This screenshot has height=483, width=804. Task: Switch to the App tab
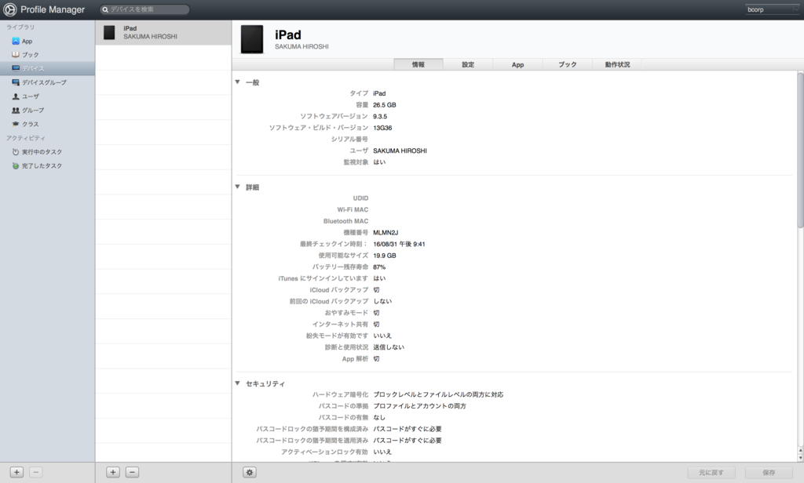point(518,64)
